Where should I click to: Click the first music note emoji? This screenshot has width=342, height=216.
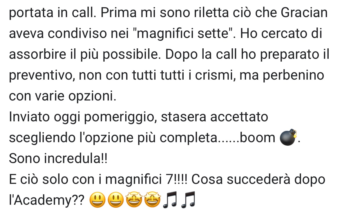(170, 199)
